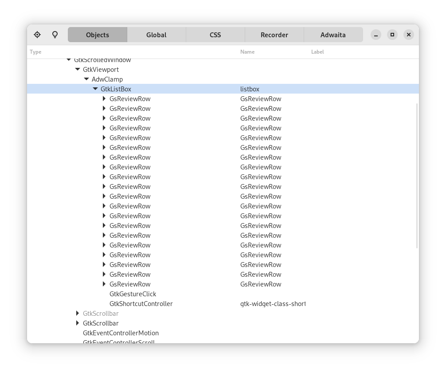Viewport: 446px width, 373px height.
Task: Collapse the GtkScrolledWindow expander
Action: [x=69, y=59]
